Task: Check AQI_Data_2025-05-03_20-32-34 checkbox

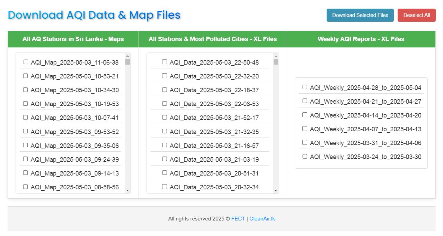Action: click(x=165, y=187)
